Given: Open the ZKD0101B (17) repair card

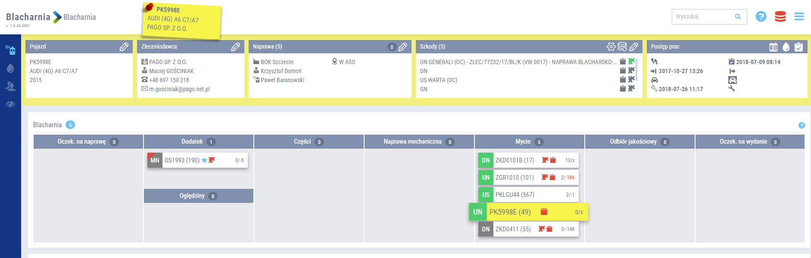Looking at the screenshot, I should click(515, 160).
